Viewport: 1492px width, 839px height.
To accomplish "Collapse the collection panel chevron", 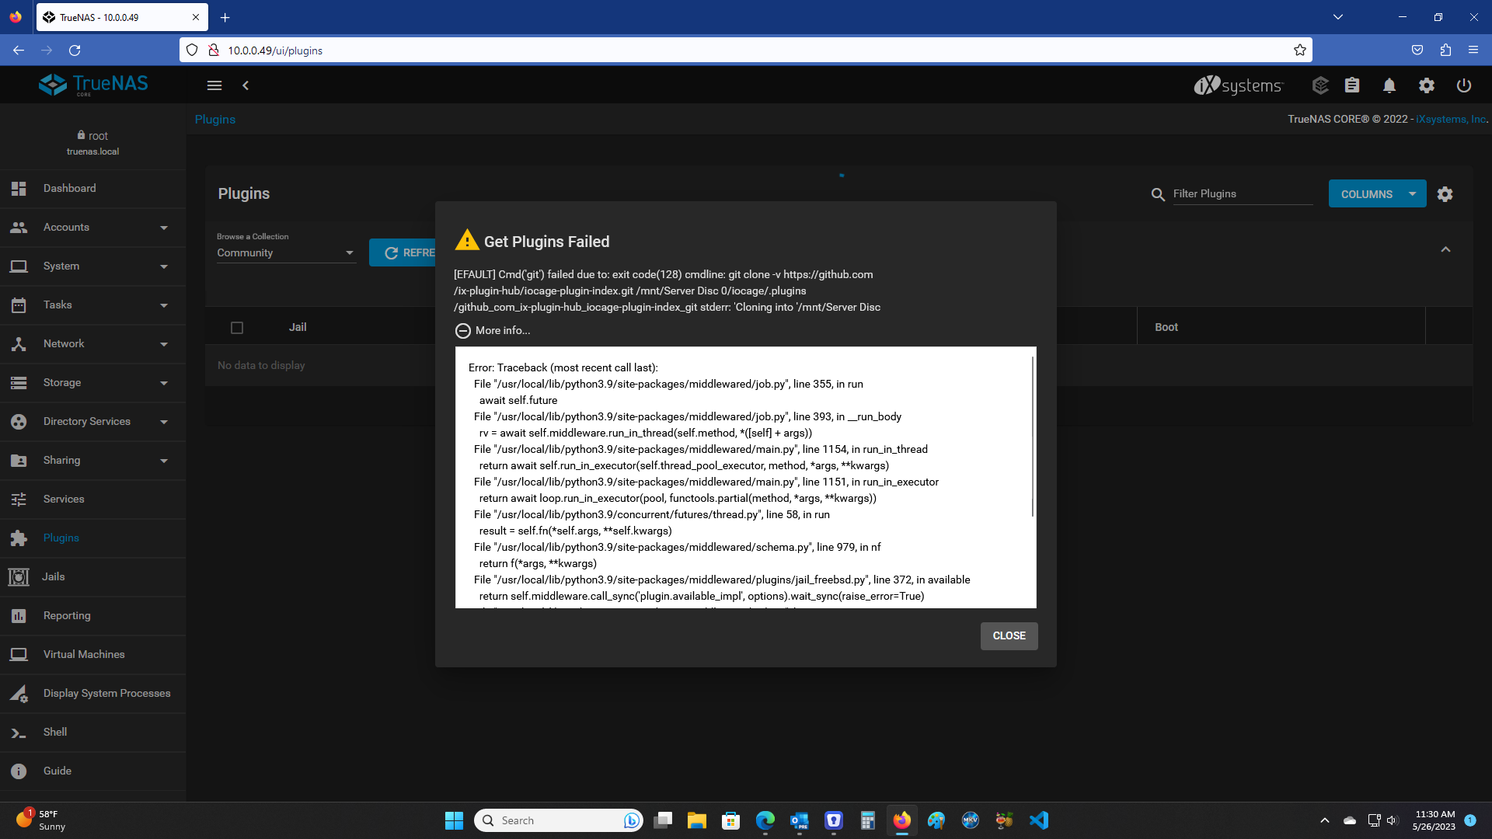I will [x=1445, y=249].
